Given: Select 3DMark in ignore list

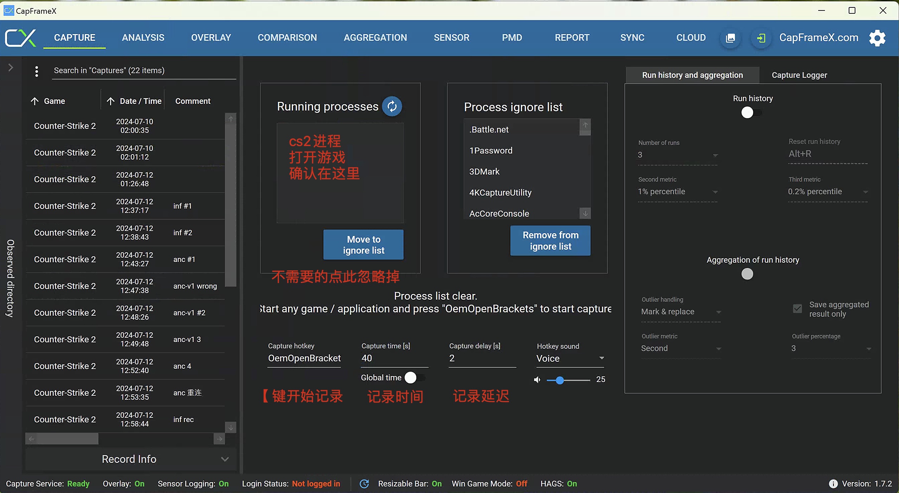Looking at the screenshot, I should tap(522, 172).
